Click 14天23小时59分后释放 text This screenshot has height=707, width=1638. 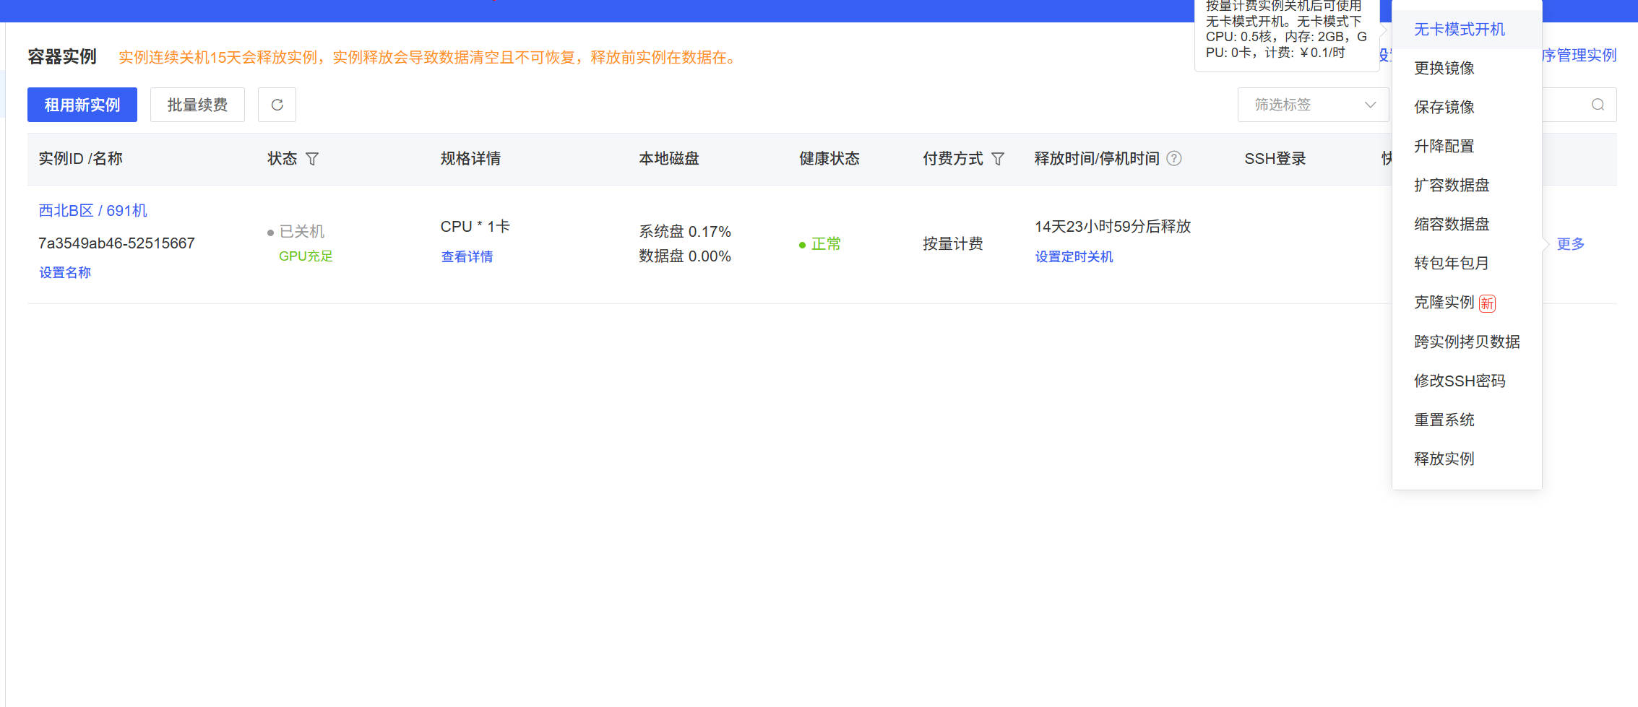[1113, 227]
